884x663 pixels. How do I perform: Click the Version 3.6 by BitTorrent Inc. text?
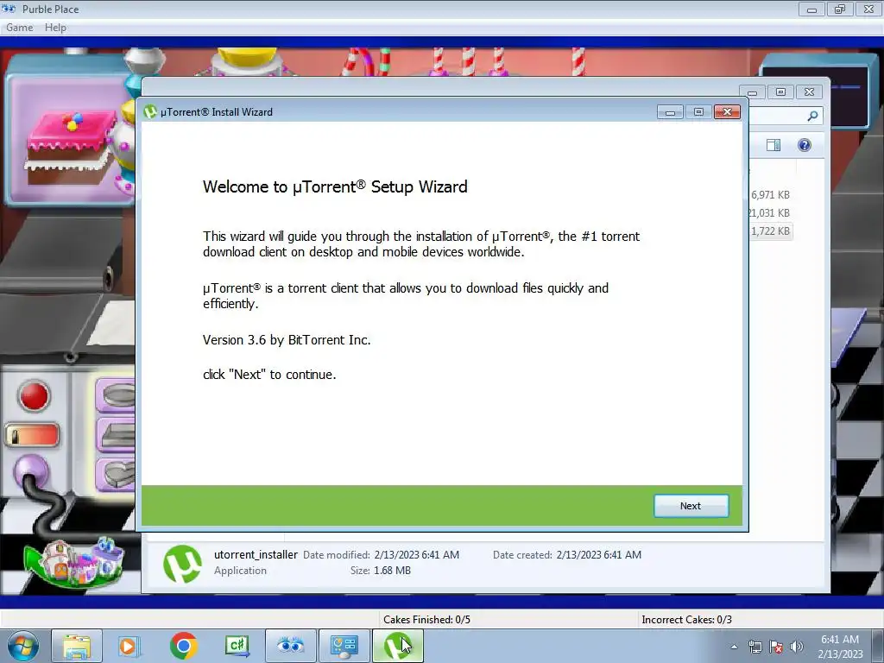(x=287, y=340)
